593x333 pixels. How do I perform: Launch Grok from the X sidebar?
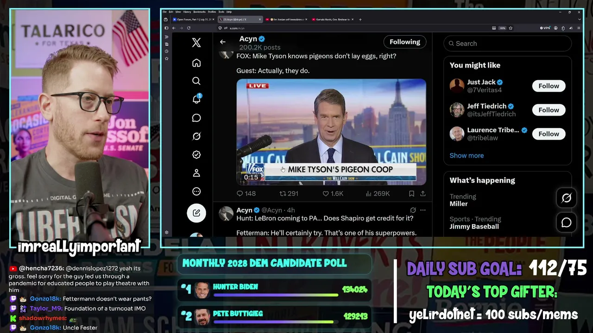point(196,136)
